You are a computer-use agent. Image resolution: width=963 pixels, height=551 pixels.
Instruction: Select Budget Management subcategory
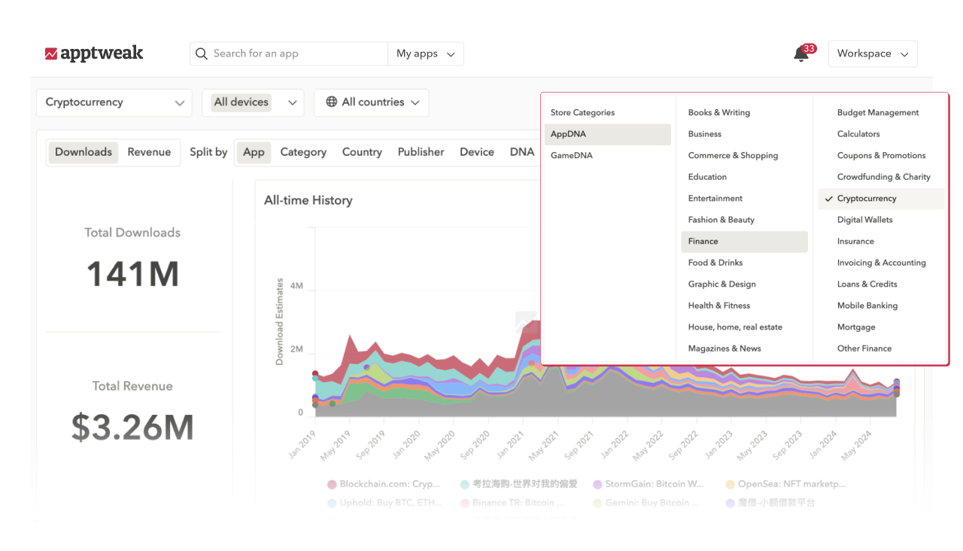pos(881,113)
